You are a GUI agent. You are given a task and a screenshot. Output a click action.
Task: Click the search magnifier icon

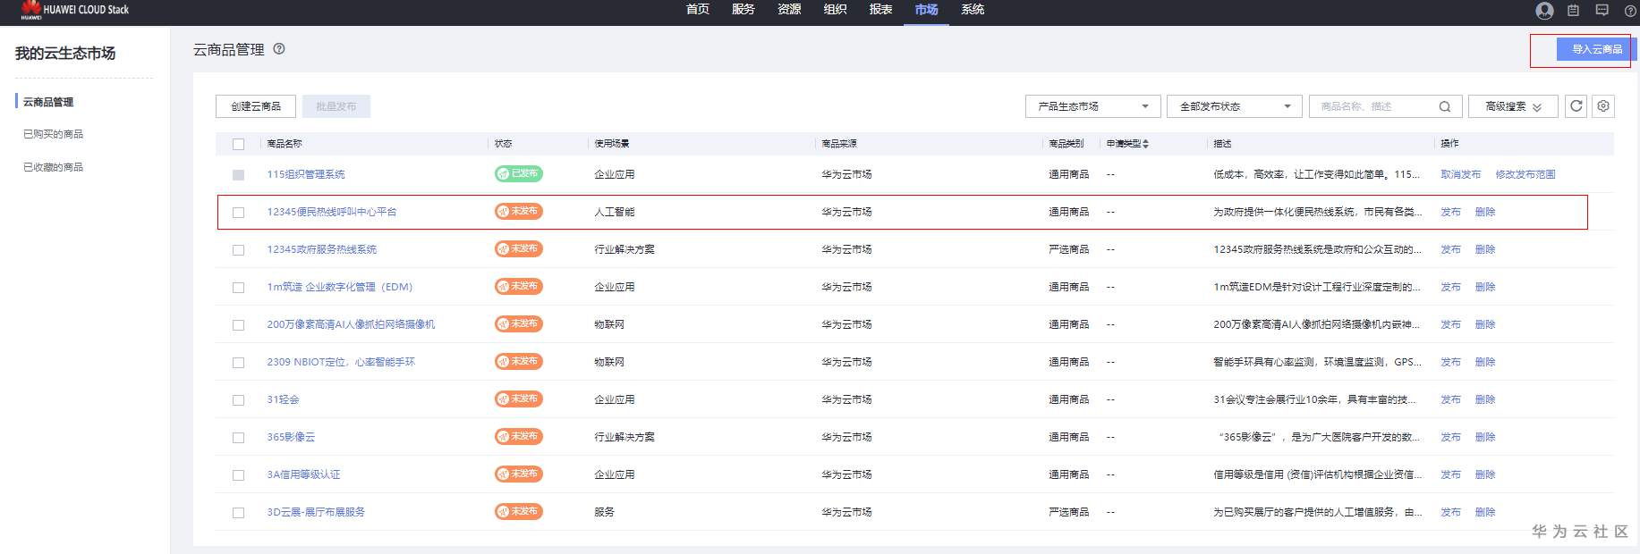pos(1444,106)
